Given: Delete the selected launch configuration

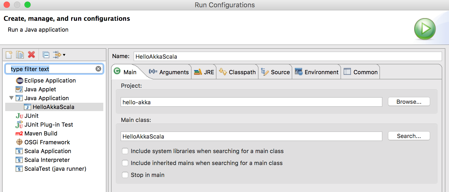Looking at the screenshot, I should pos(31,55).
